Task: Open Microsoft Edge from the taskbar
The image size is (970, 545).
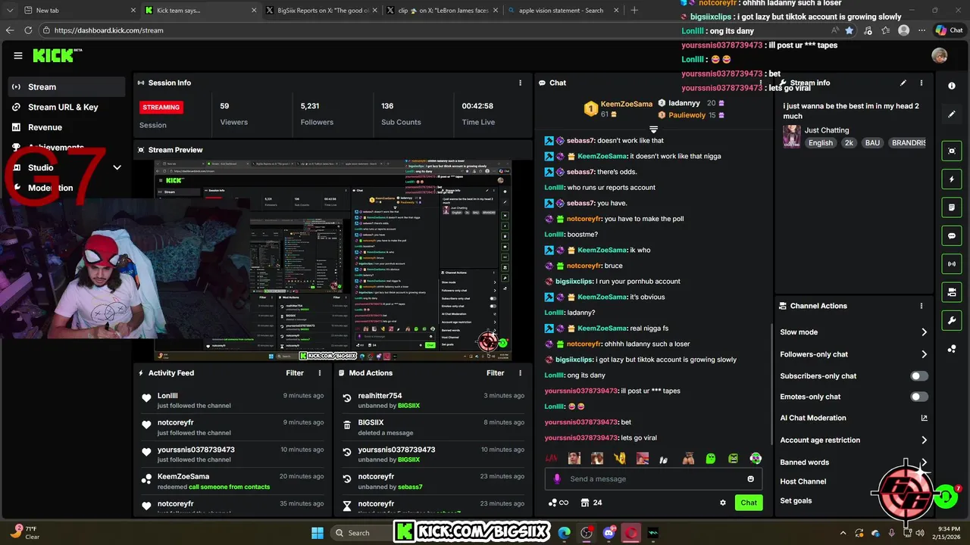Action: point(565,533)
